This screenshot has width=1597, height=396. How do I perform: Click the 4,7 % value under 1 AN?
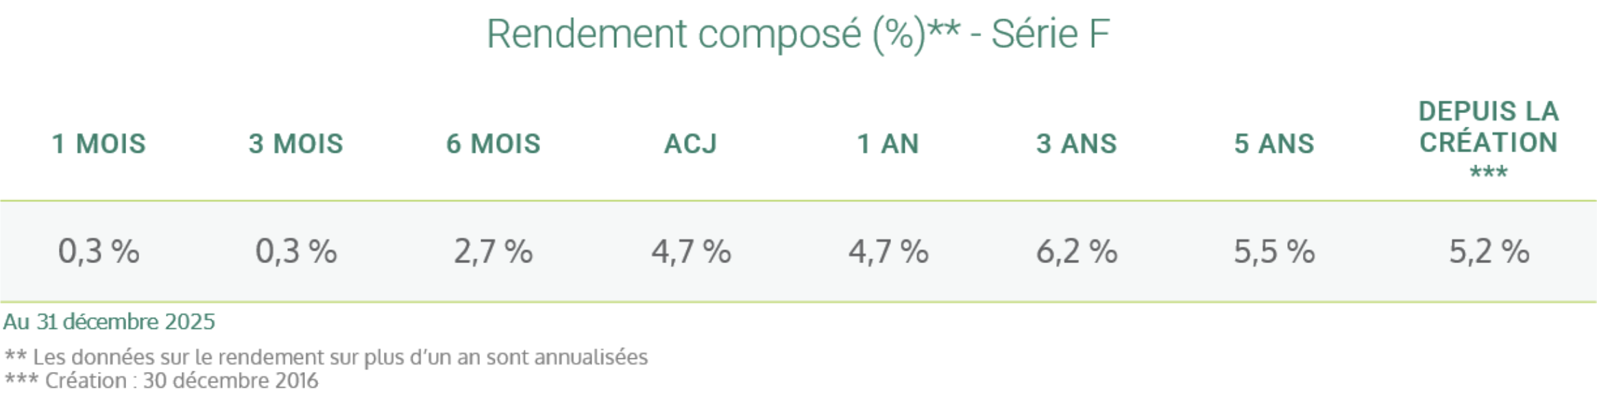point(888,251)
